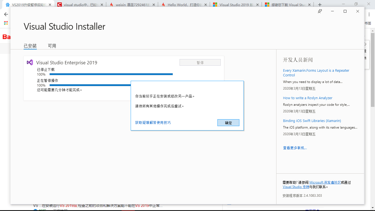Image resolution: width=375 pixels, height=211 pixels.
Task: Select the weixin_慕圣 browser tab
Action: tap(132, 5)
